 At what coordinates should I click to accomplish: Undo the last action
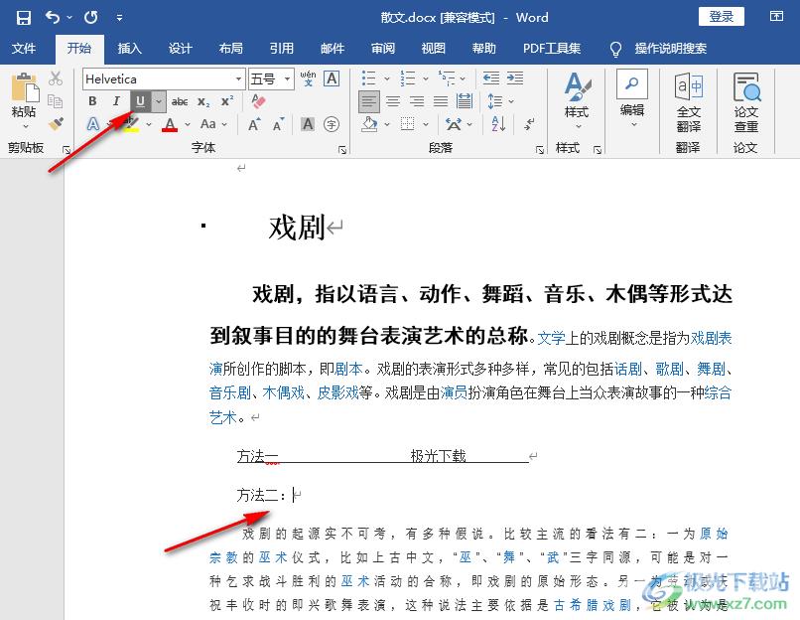pyautogui.click(x=53, y=17)
